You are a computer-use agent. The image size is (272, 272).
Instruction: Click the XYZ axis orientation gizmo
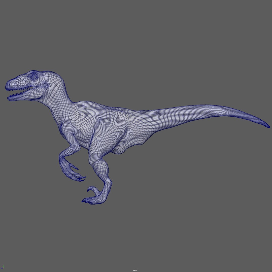(x=3, y=267)
